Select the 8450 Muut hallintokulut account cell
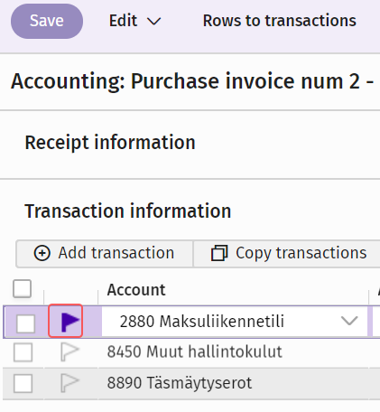The image size is (380, 412). point(194,351)
